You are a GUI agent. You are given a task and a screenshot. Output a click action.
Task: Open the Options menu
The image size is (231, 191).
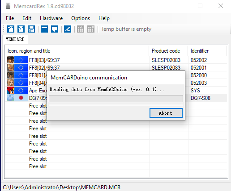coord(81,18)
